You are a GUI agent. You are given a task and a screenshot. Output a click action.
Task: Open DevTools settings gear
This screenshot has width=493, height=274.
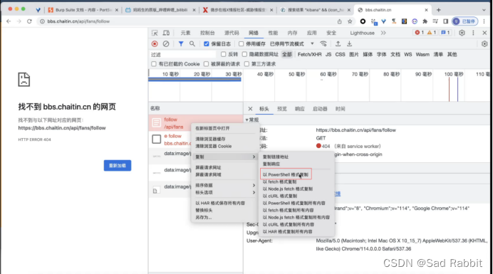pyautogui.click(x=462, y=33)
